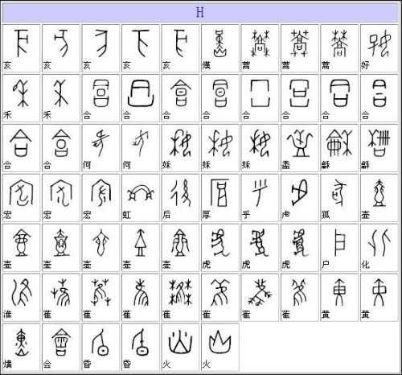The width and height of the screenshot is (402, 375).
Task: Select the oracle glyph labeled 后
Action: click(x=181, y=193)
